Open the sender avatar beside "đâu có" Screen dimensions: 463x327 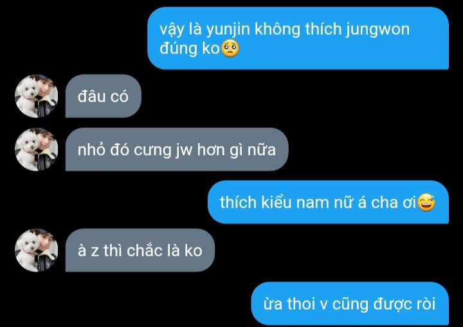click(x=36, y=96)
